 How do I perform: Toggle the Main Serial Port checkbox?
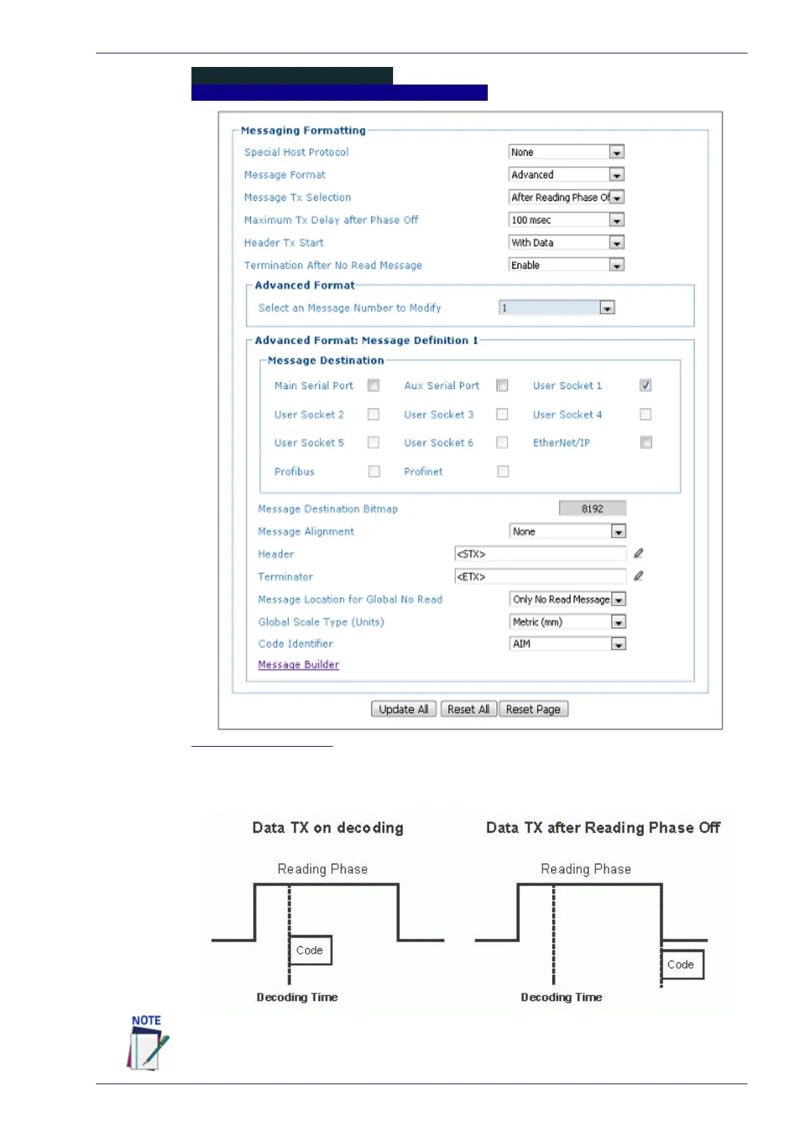pyautogui.click(x=373, y=385)
